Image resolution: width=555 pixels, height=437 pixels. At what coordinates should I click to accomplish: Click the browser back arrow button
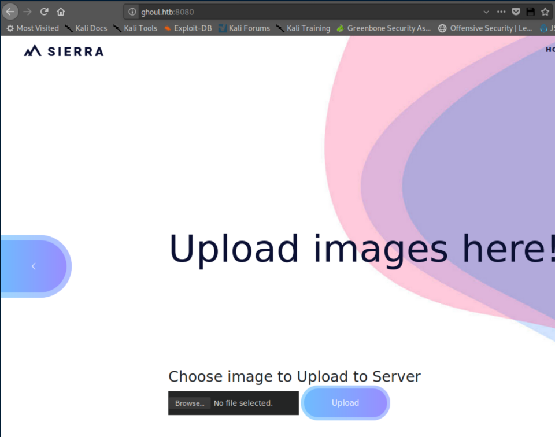click(x=10, y=12)
